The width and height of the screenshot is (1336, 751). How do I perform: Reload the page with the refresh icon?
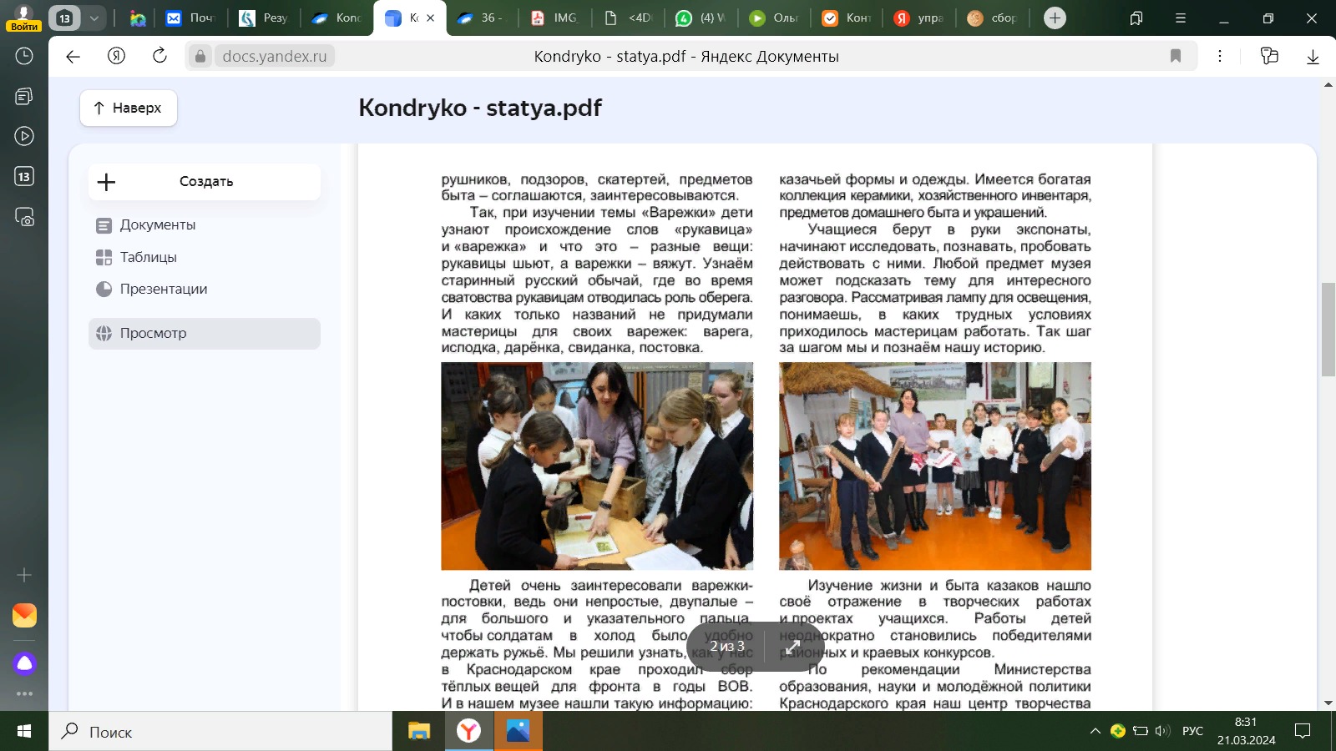[x=159, y=56]
